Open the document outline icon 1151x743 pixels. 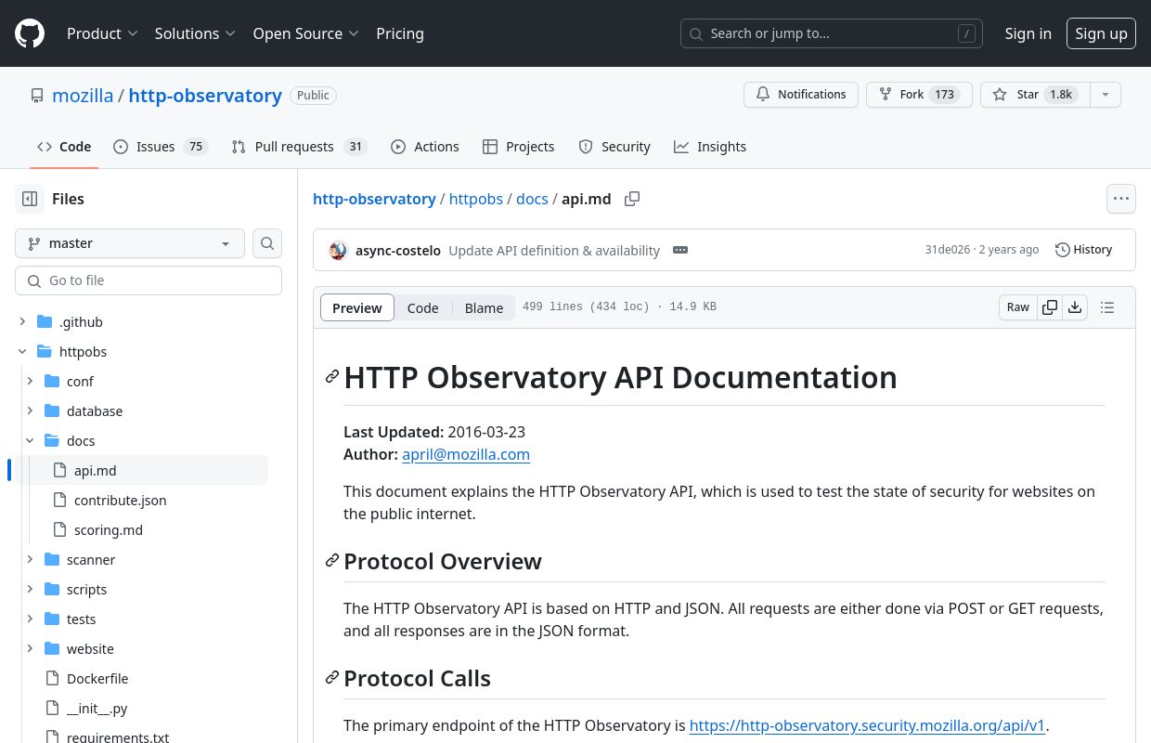point(1106,307)
